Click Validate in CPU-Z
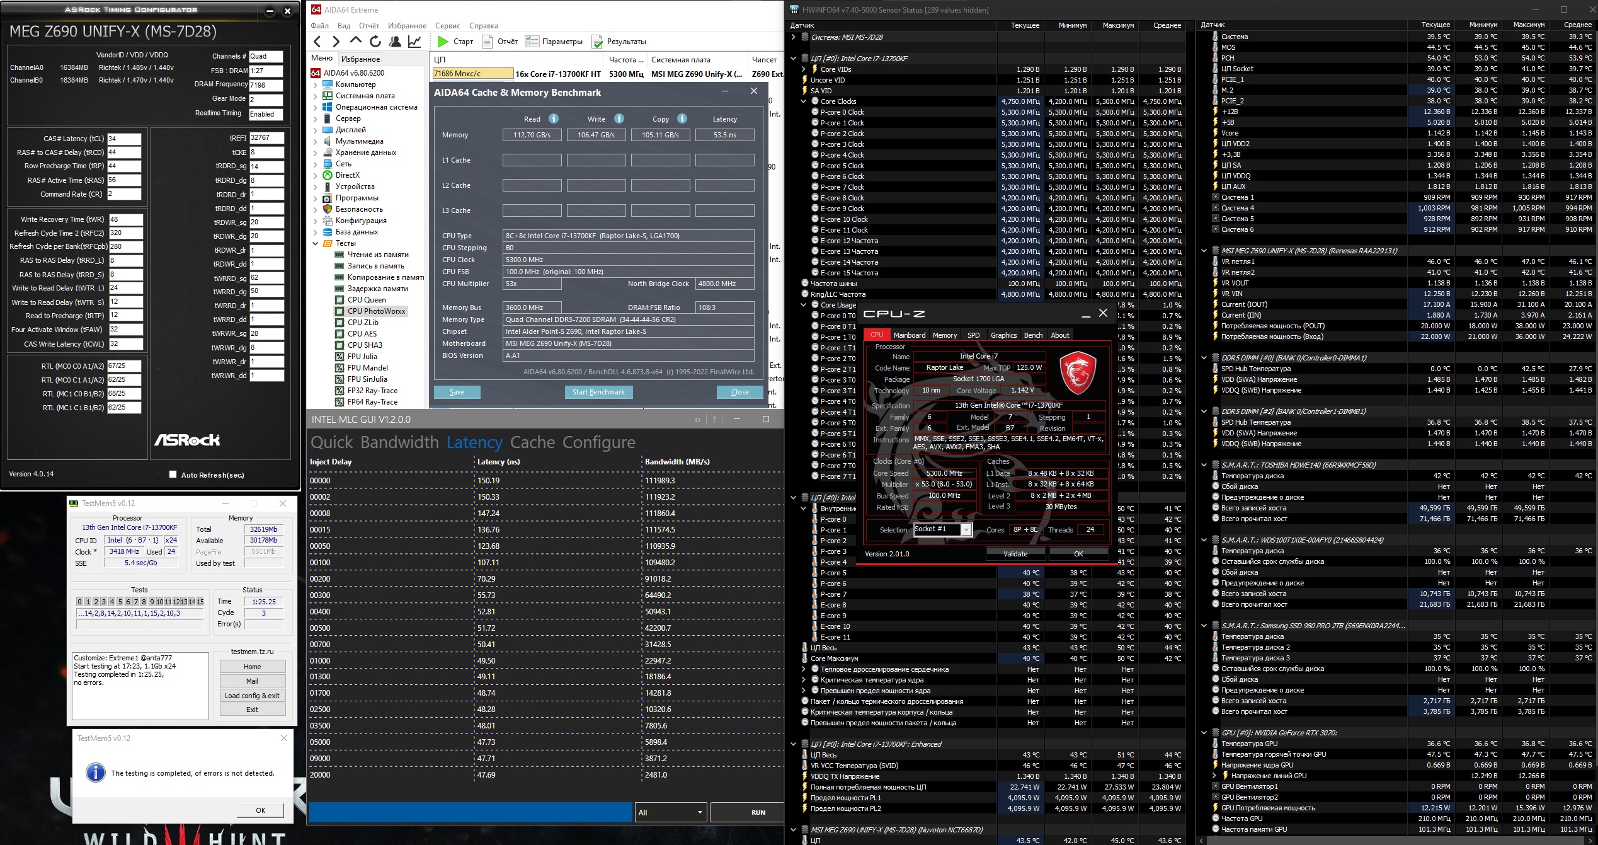The width and height of the screenshot is (1598, 845). pyautogui.click(x=1015, y=554)
